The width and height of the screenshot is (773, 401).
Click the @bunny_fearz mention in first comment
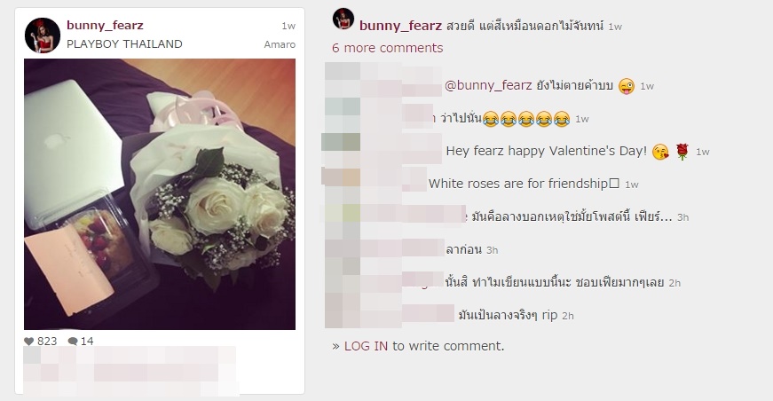point(488,86)
